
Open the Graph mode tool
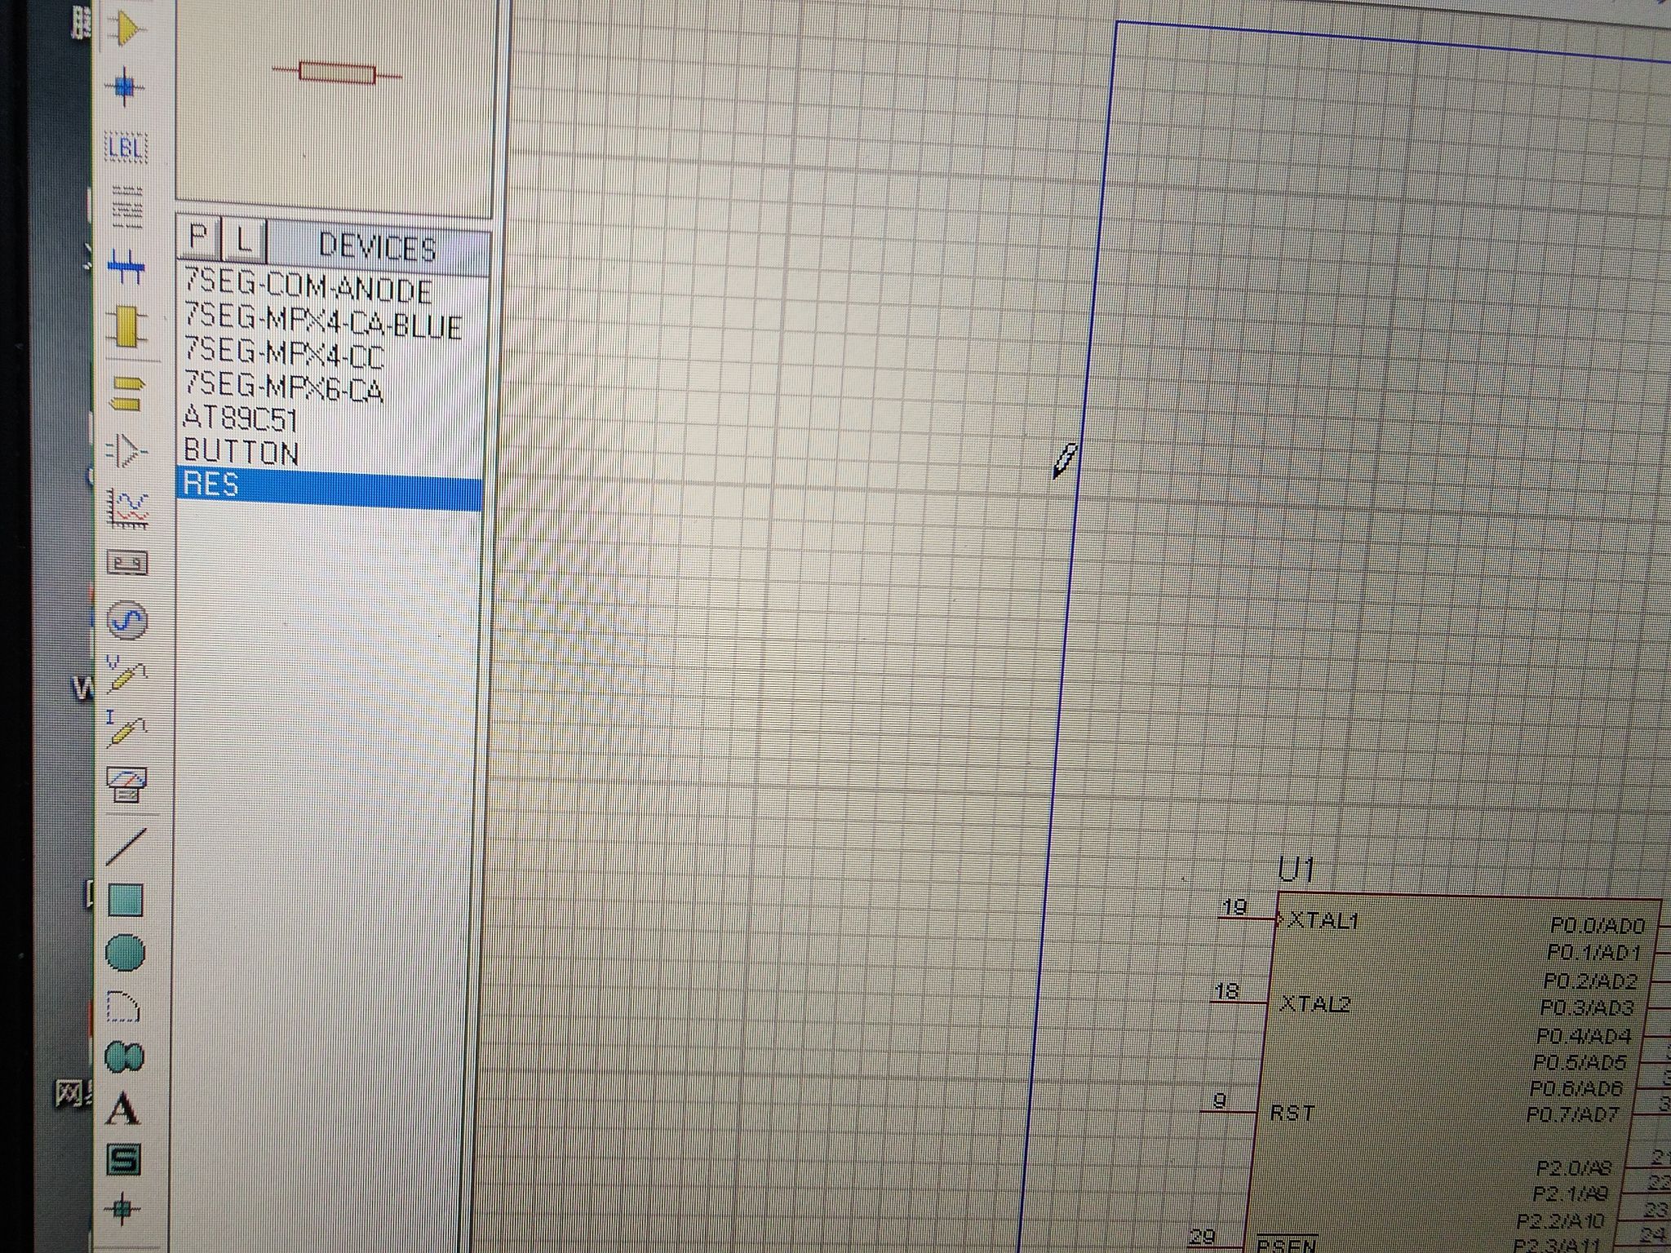pos(128,509)
